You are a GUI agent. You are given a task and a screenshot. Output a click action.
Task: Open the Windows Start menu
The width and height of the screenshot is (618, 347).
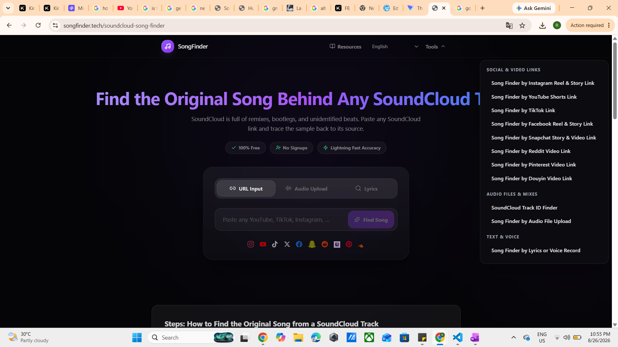click(137, 338)
